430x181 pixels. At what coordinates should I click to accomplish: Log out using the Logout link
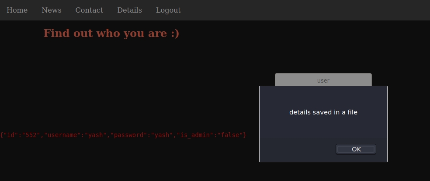coord(168,10)
